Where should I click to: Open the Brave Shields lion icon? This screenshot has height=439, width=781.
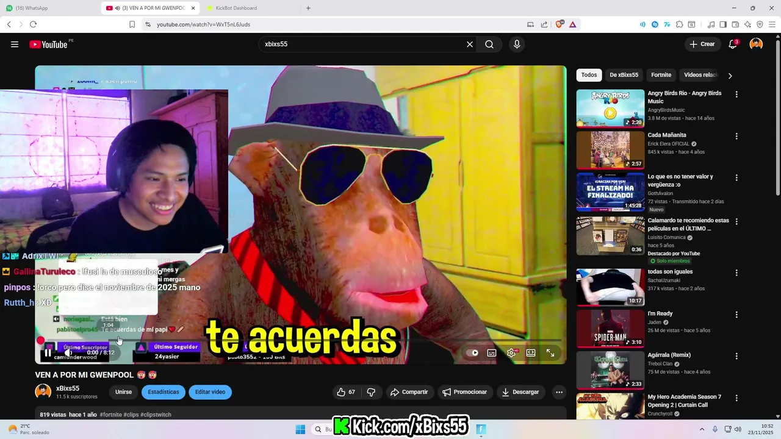pyautogui.click(x=559, y=24)
